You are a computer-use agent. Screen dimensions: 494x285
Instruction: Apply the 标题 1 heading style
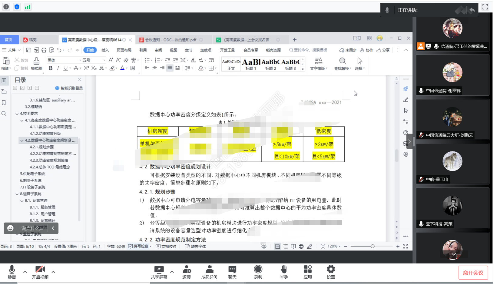pyautogui.click(x=251, y=64)
